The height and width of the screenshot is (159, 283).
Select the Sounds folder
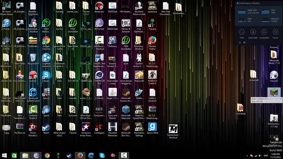pyautogui.click(x=73, y=94)
